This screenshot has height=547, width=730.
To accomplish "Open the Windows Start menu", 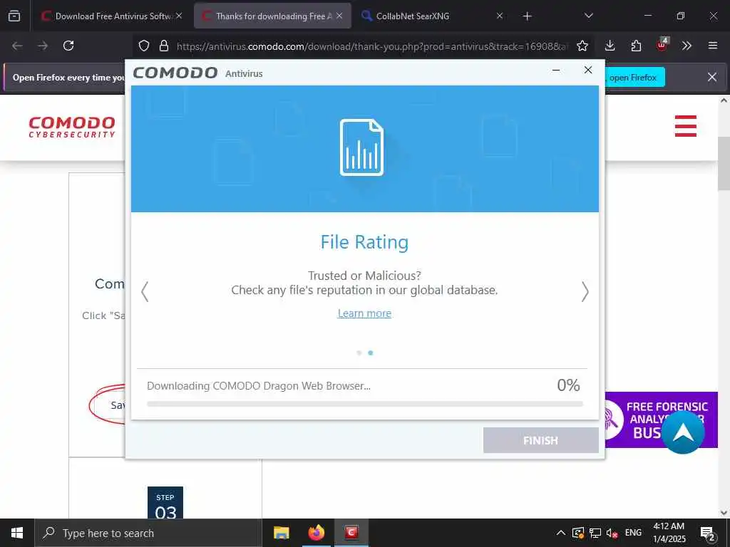I will pyautogui.click(x=17, y=533).
